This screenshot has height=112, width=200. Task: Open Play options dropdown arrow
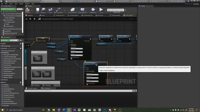pyautogui.click(x=106, y=11)
